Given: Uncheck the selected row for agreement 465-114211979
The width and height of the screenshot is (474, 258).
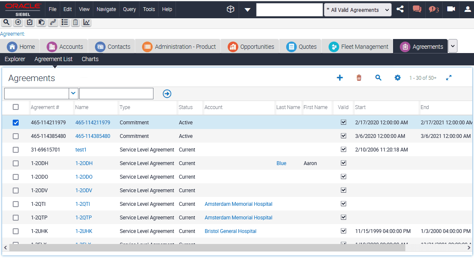Looking at the screenshot, I should pyautogui.click(x=16, y=122).
